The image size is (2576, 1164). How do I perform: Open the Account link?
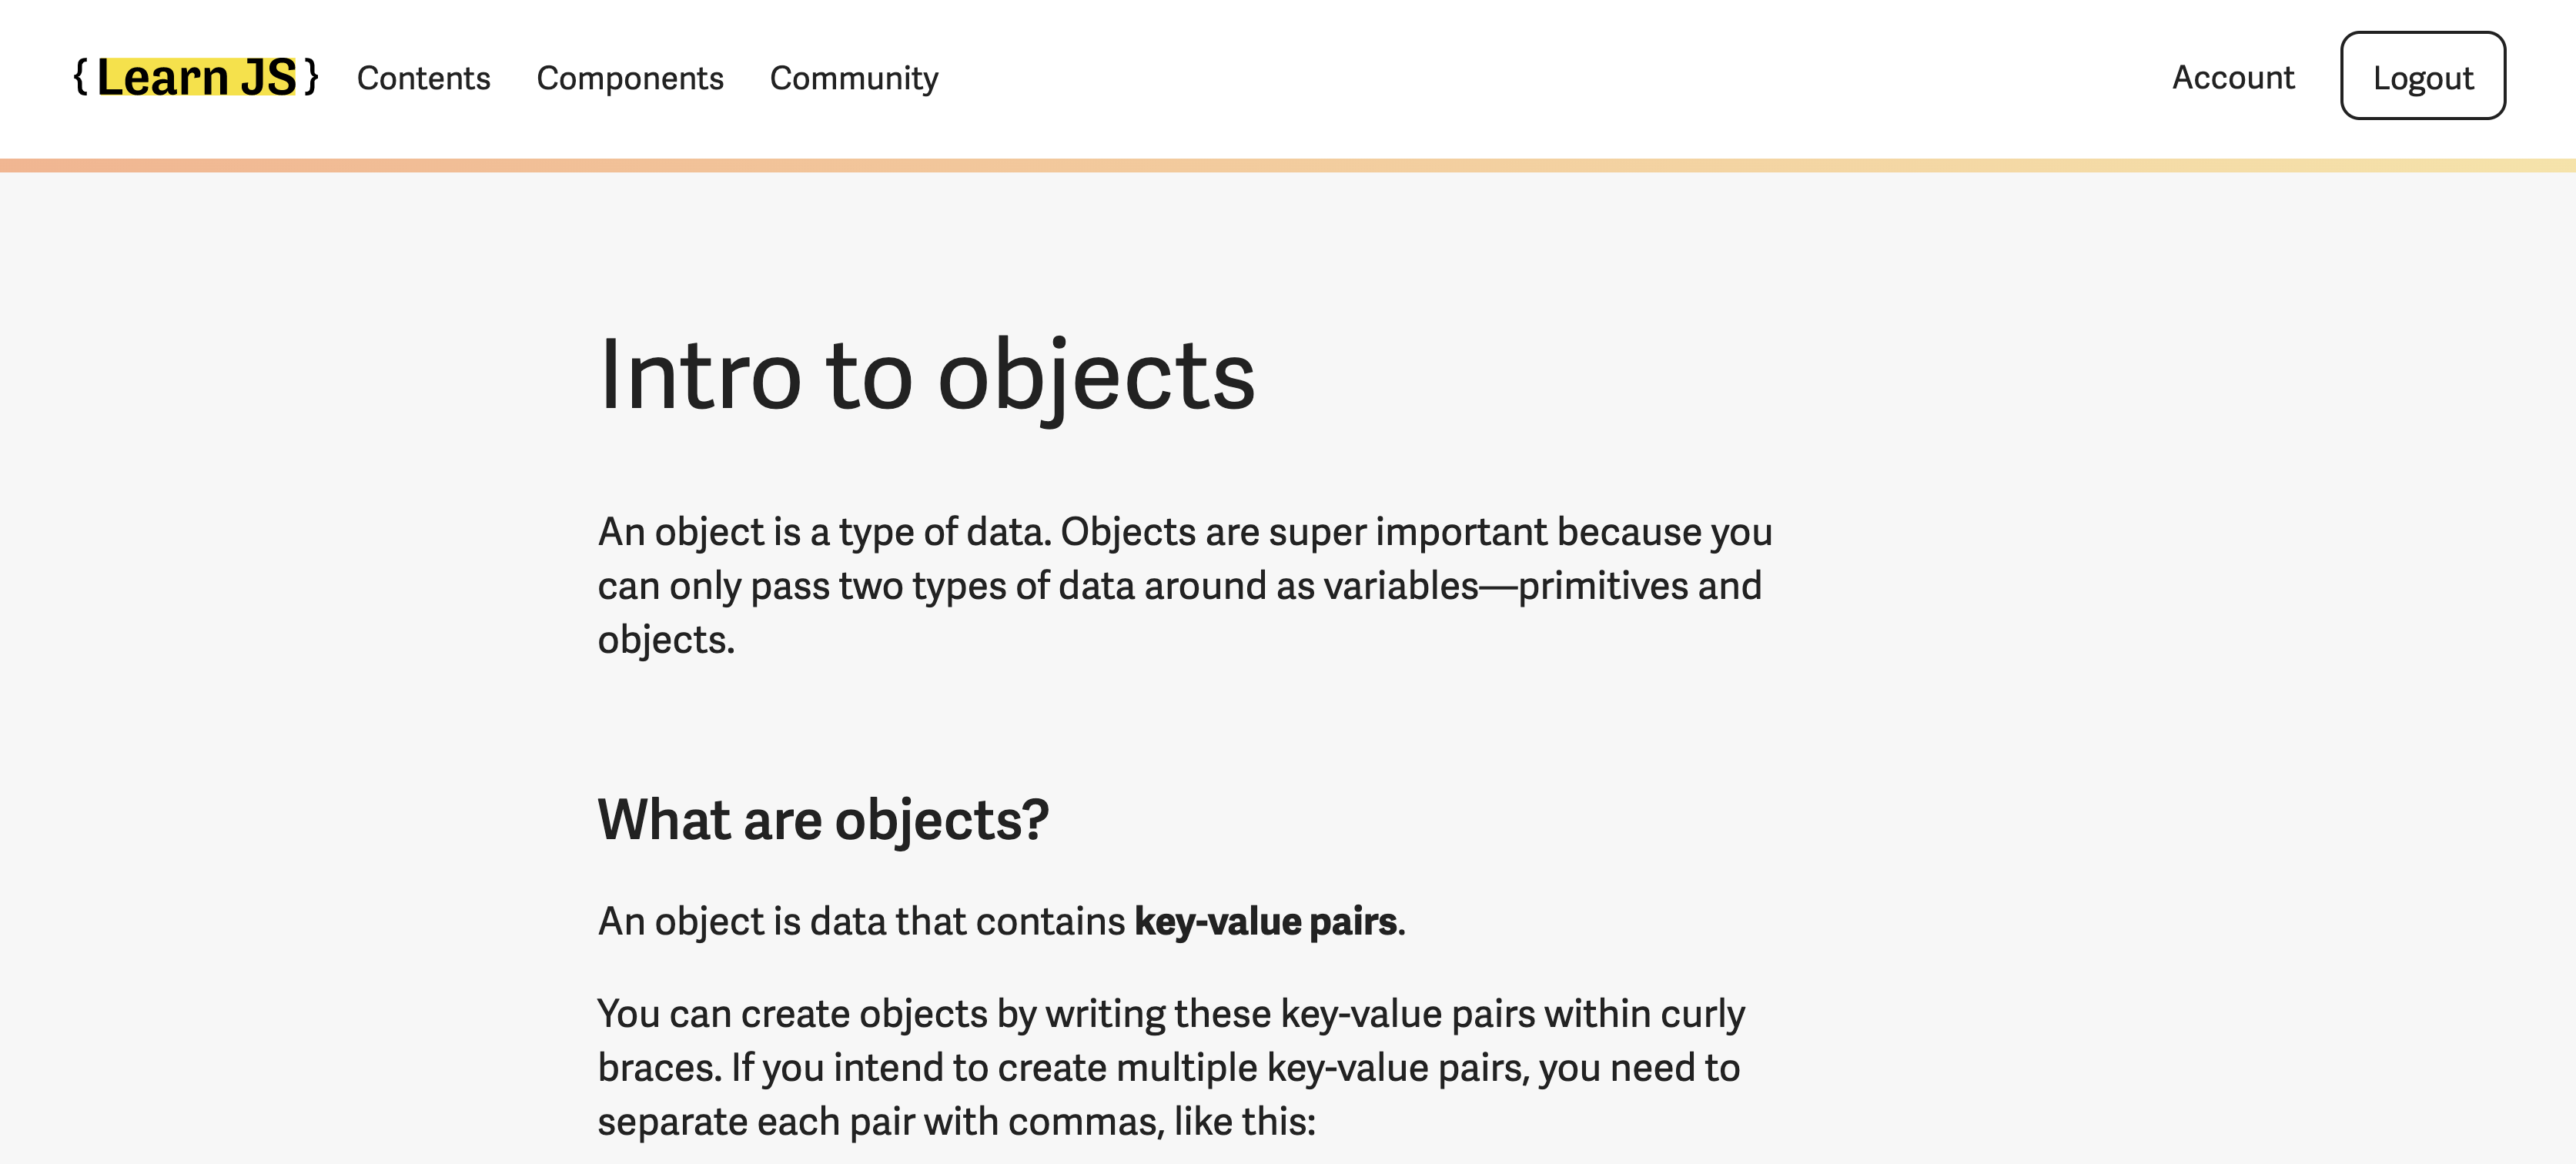(x=2232, y=77)
